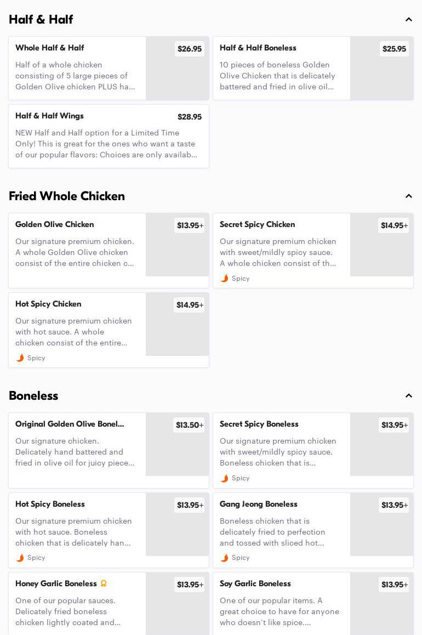
Task: Click the chili icon under Secret Spicy Chicken
Action: (224, 279)
